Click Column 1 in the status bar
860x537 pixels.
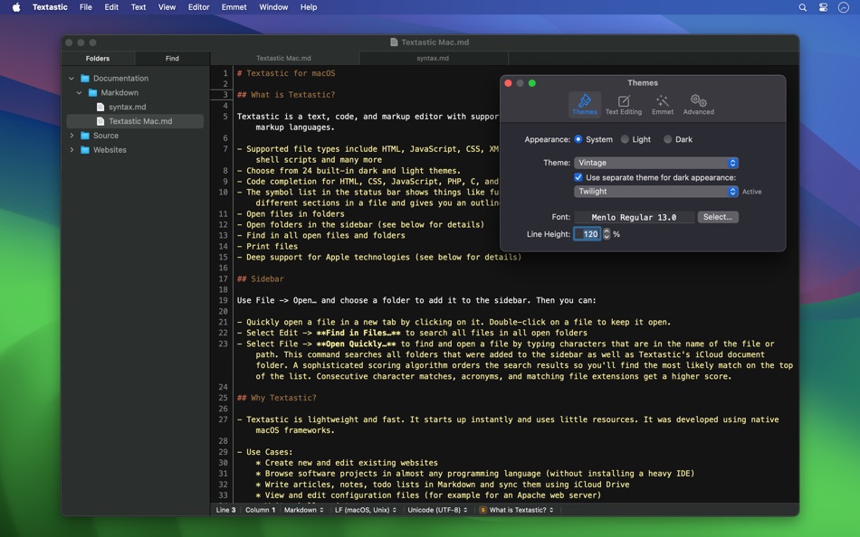260,510
